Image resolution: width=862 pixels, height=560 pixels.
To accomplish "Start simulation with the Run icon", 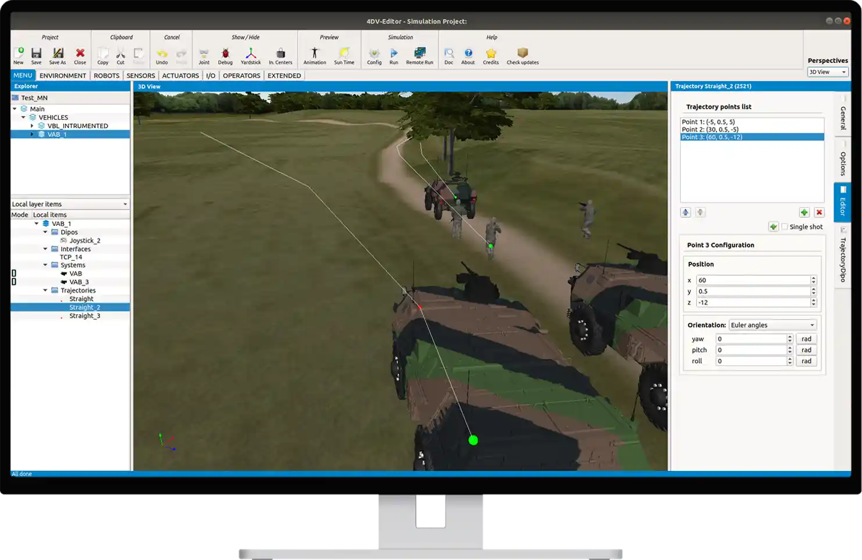I will [x=394, y=53].
